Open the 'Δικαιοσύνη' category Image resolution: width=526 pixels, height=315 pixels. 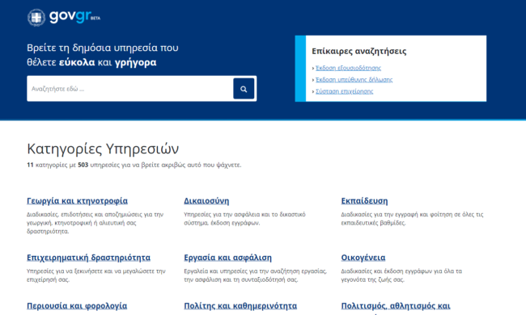coord(206,201)
